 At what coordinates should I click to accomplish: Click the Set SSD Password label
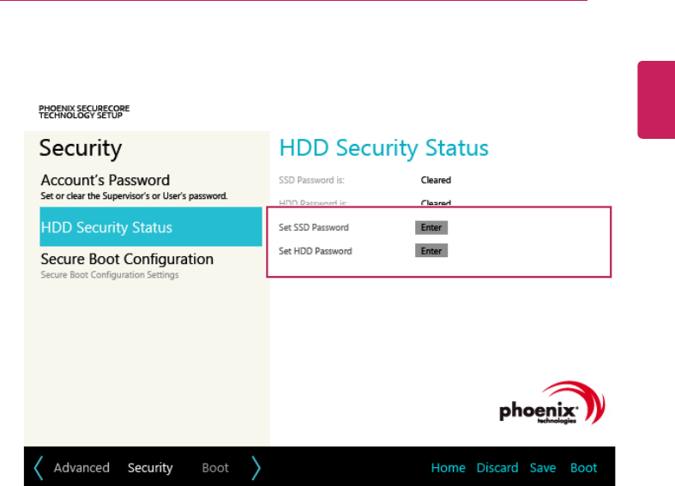click(x=313, y=227)
